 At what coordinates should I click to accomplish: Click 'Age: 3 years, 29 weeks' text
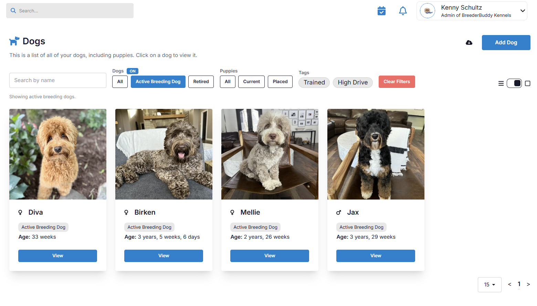click(366, 237)
